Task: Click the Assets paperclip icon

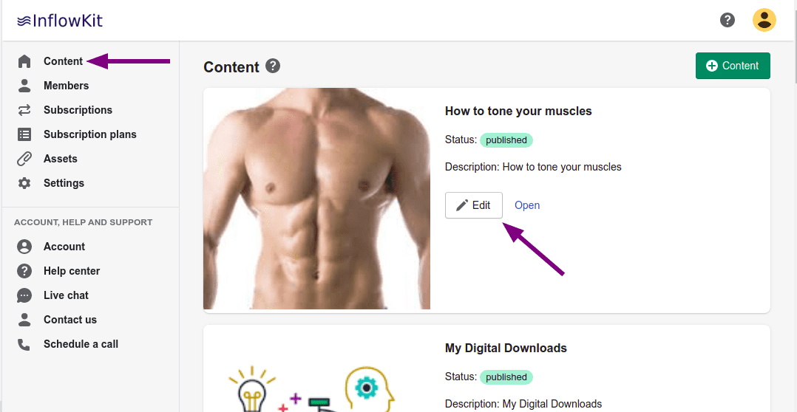Action: pyautogui.click(x=24, y=159)
